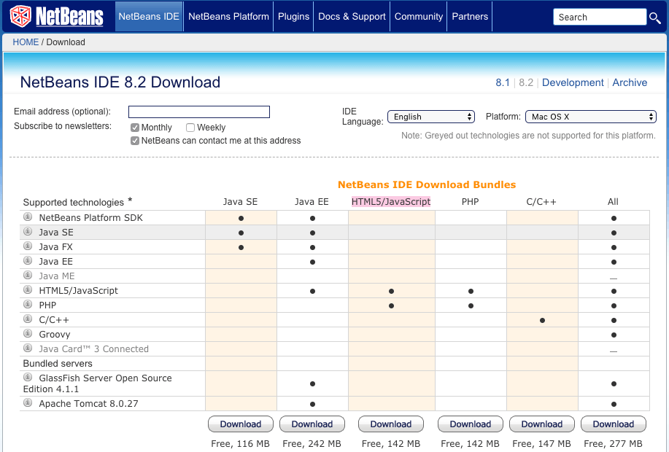The height and width of the screenshot is (452, 669).
Task: Open the Partners tab
Action: point(470,16)
